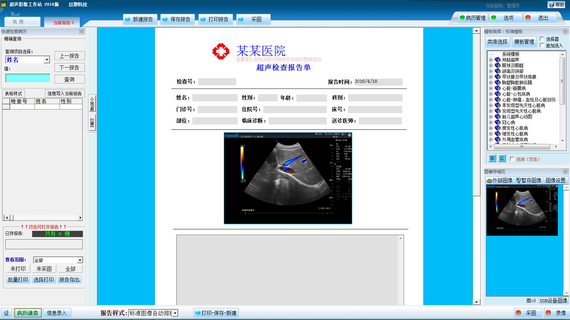Click the 检查号 field in the report

(217, 82)
